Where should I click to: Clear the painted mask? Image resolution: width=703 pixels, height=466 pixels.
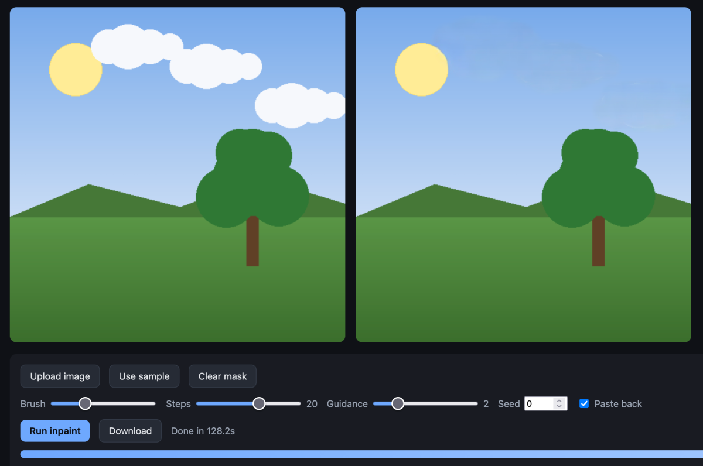pyautogui.click(x=223, y=376)
